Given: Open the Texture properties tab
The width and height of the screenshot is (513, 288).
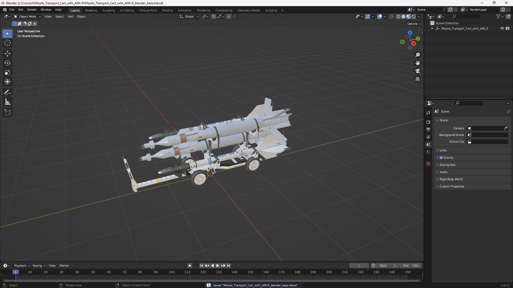Looking at the screenshot, I should tap(428, 164).
